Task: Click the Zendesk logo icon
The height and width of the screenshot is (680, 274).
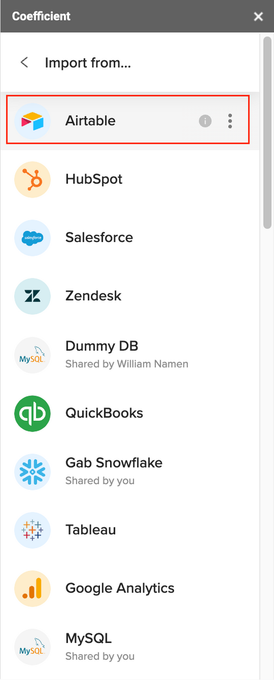Action: click(x=33, y=296)
